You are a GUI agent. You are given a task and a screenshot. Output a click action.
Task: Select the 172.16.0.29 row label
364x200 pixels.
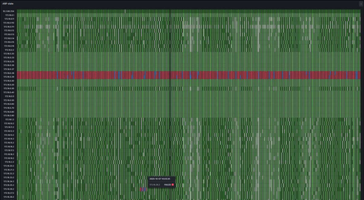coord(9,77)
